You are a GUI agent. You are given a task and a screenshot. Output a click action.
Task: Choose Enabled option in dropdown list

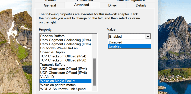click(129, 46)
